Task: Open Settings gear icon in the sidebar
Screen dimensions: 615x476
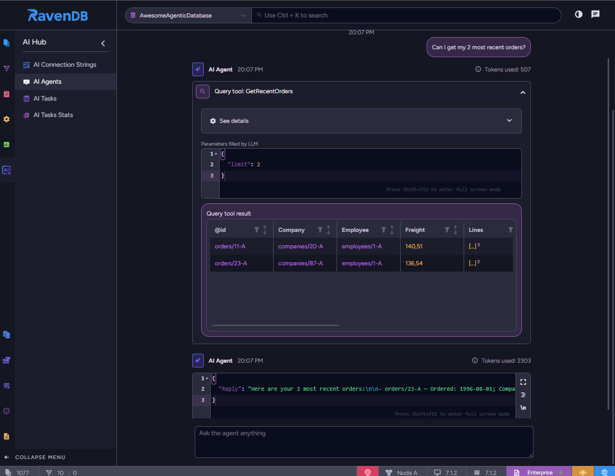Action: 6,119
